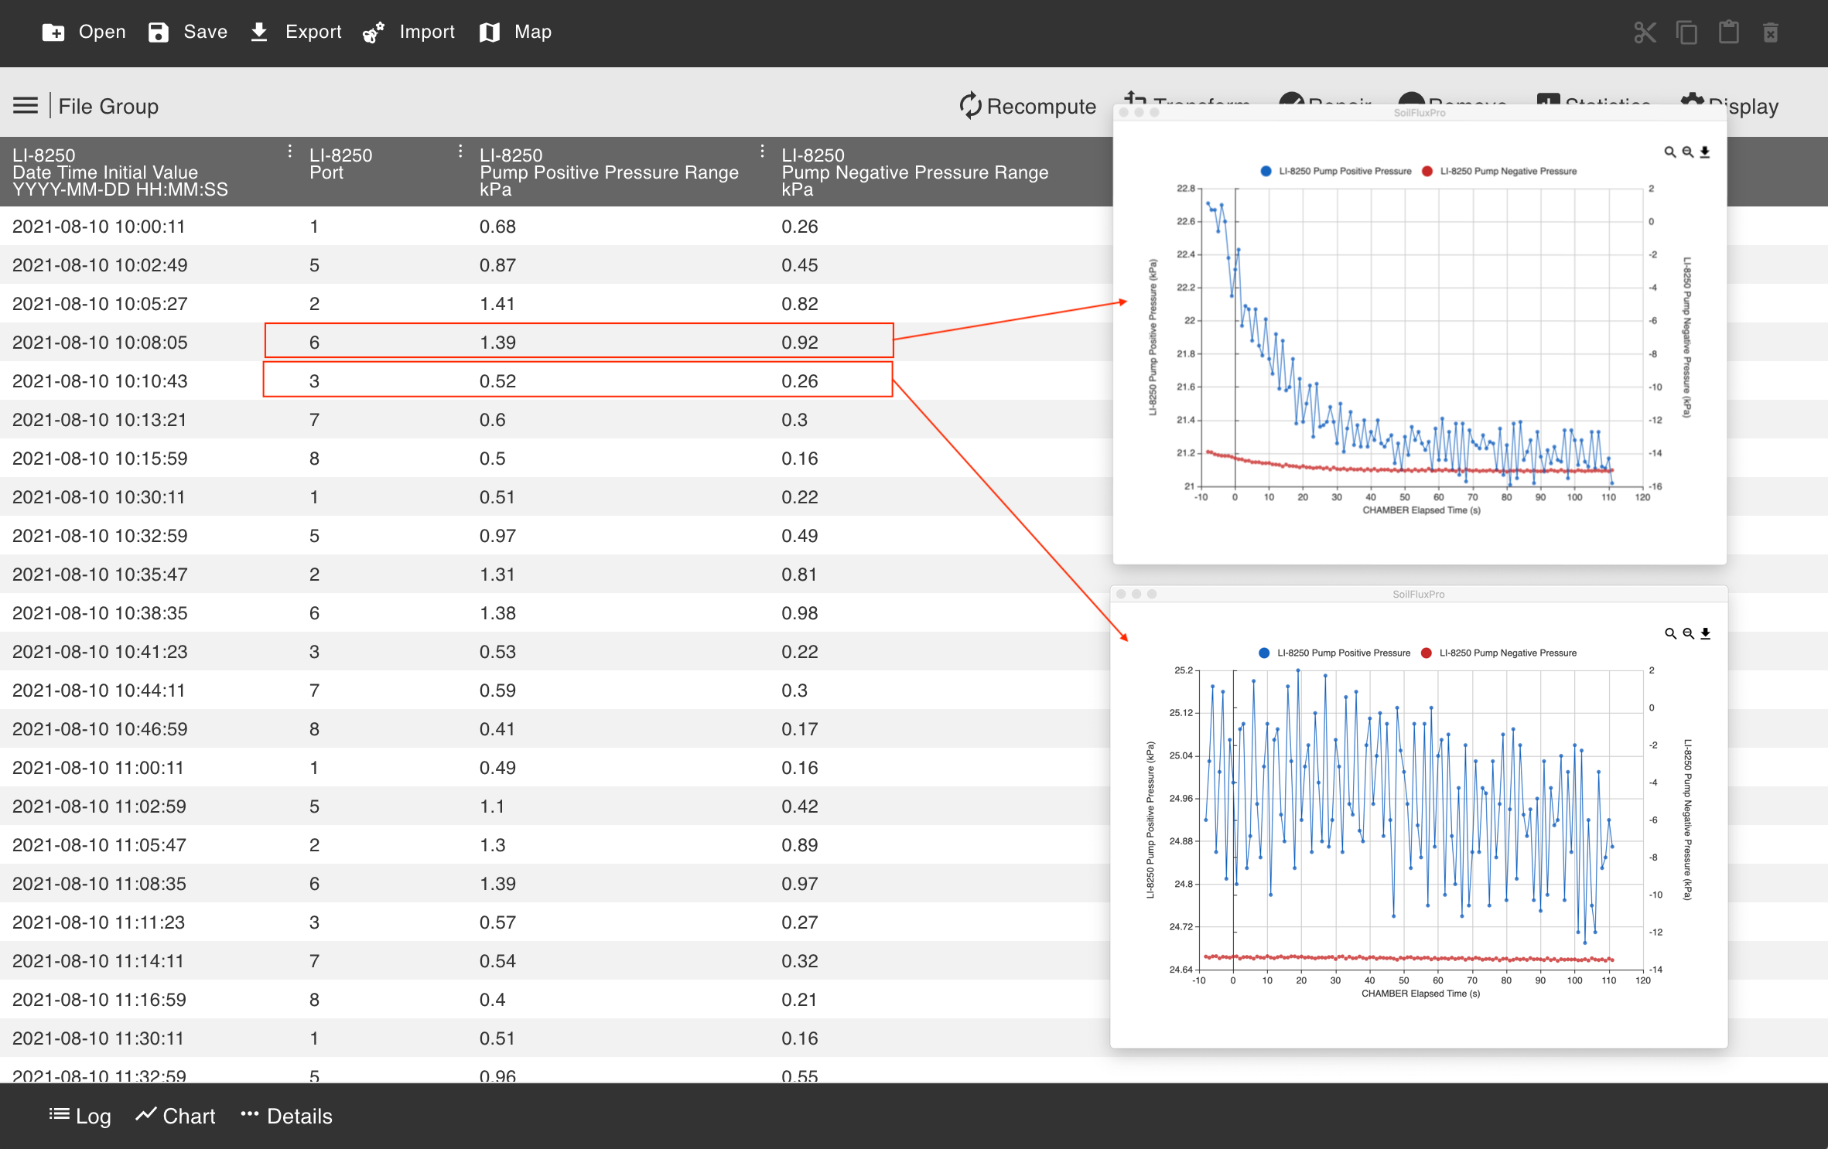Zoom out on the lower pressure chart
Viewport: 1828px width, 1149px height.
tap(1688, 634)
